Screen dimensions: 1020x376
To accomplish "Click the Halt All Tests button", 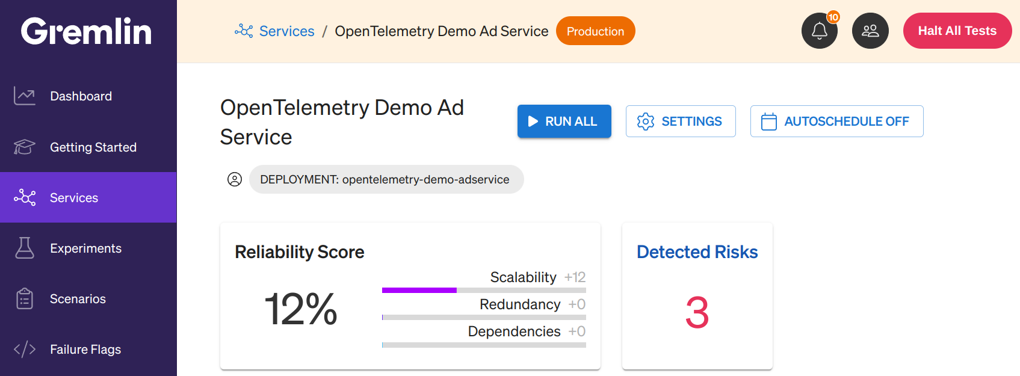I will [957, 31].
